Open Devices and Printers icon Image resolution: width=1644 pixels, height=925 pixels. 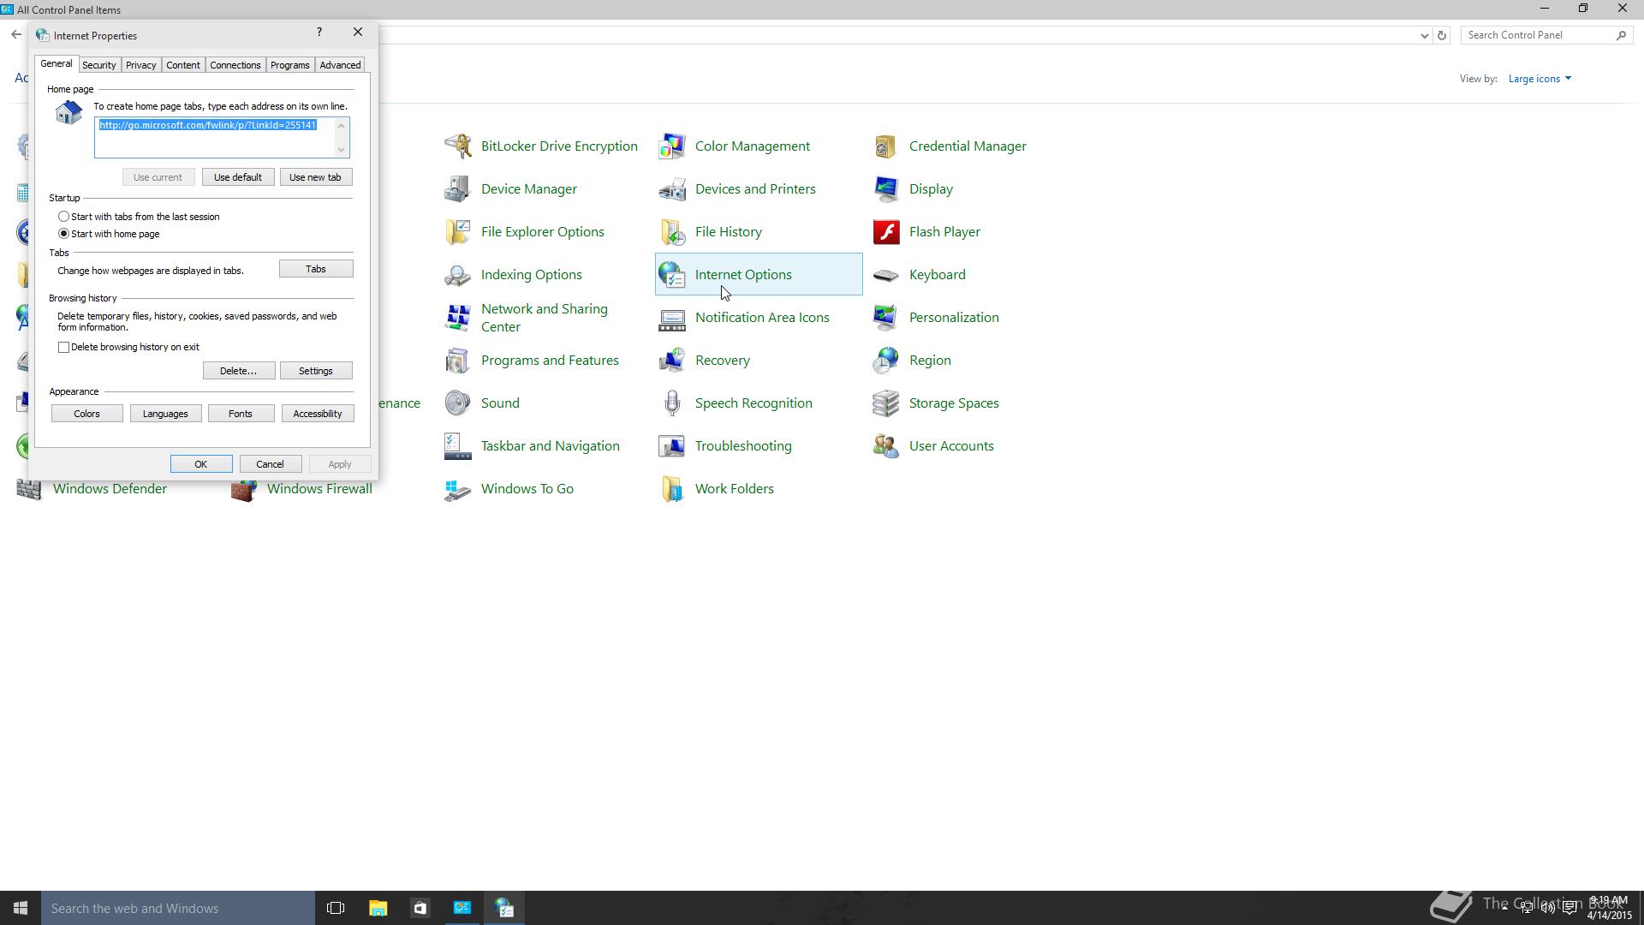[672, 188]
